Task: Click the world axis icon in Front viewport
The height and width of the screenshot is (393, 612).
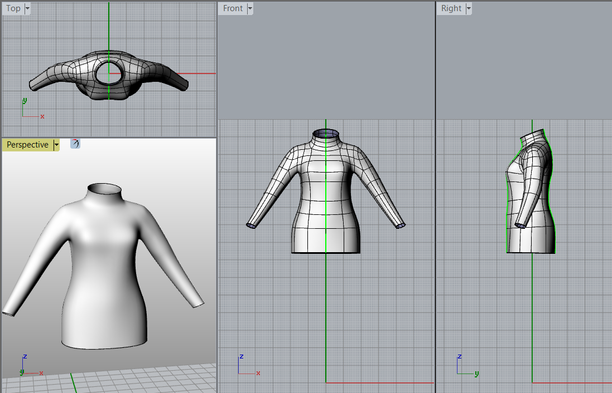Action: tap(247, 365)
